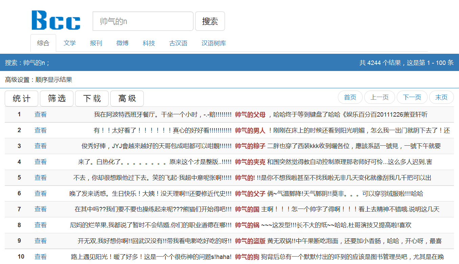Open the 筛选 filter button
Viewport: 459px width, 264px height.
pyautogui.click(x=57, y=98)
